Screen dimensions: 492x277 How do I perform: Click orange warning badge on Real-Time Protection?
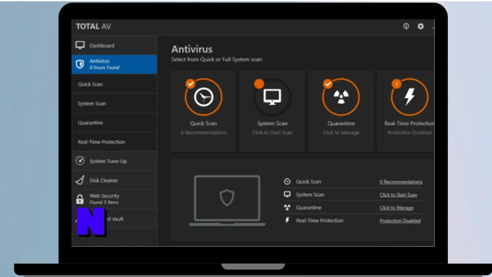click(396, 84)
